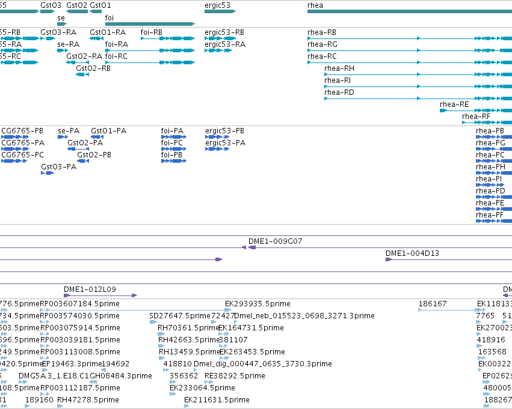Select the rhea-RG transcript
Screen dimensions: 512x409
410,50
